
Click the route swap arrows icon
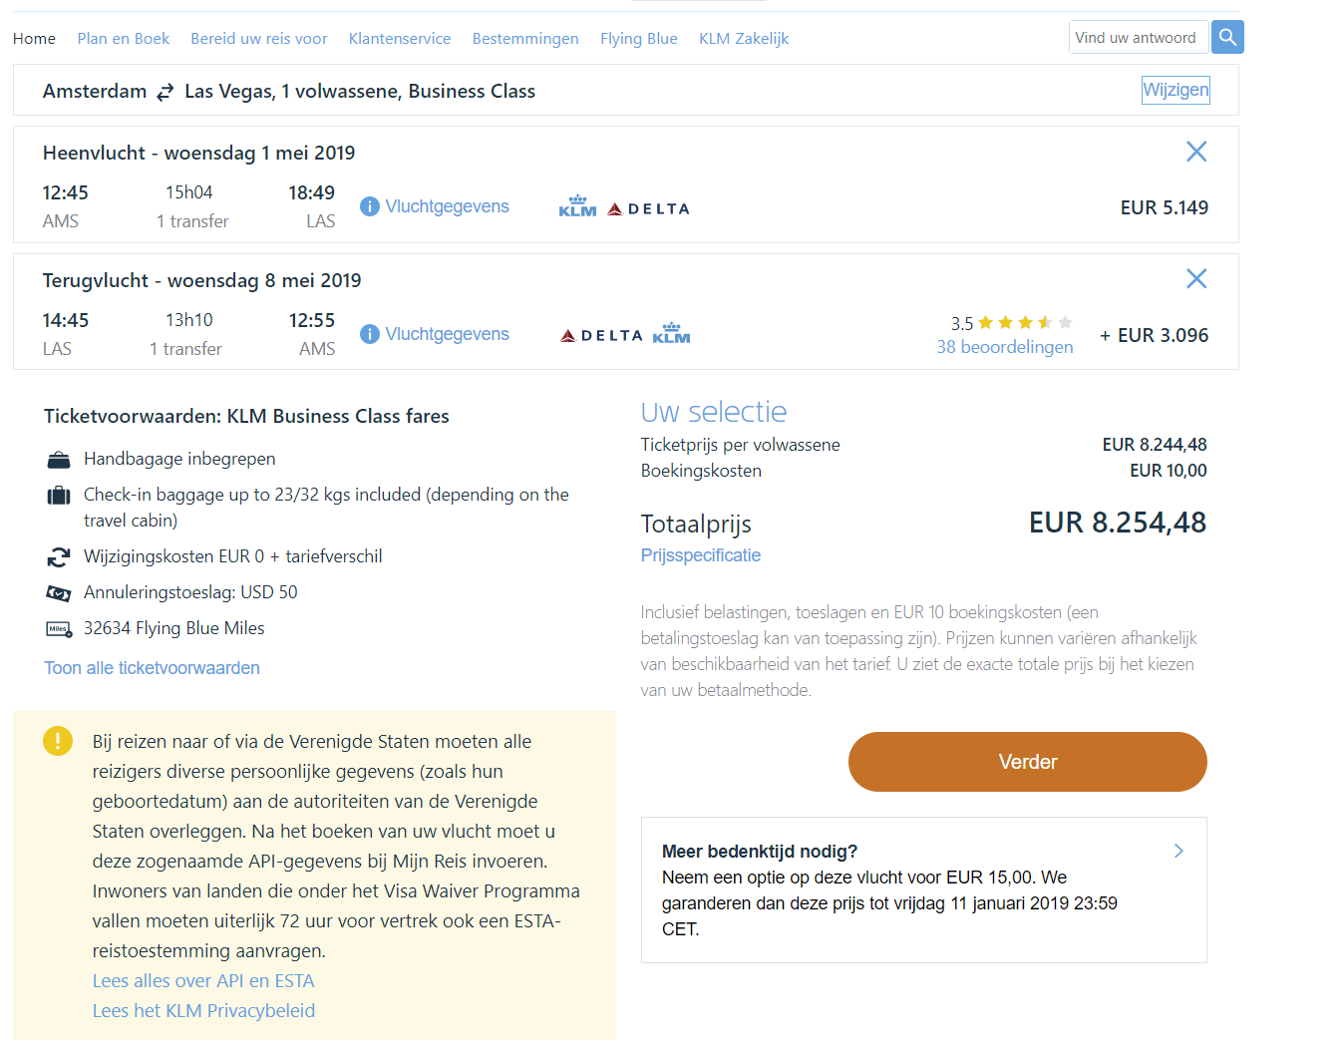[166, 92]
